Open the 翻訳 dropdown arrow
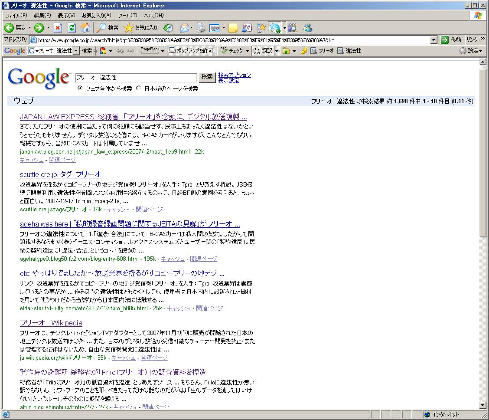489x420 pixels. pos(277,51)
